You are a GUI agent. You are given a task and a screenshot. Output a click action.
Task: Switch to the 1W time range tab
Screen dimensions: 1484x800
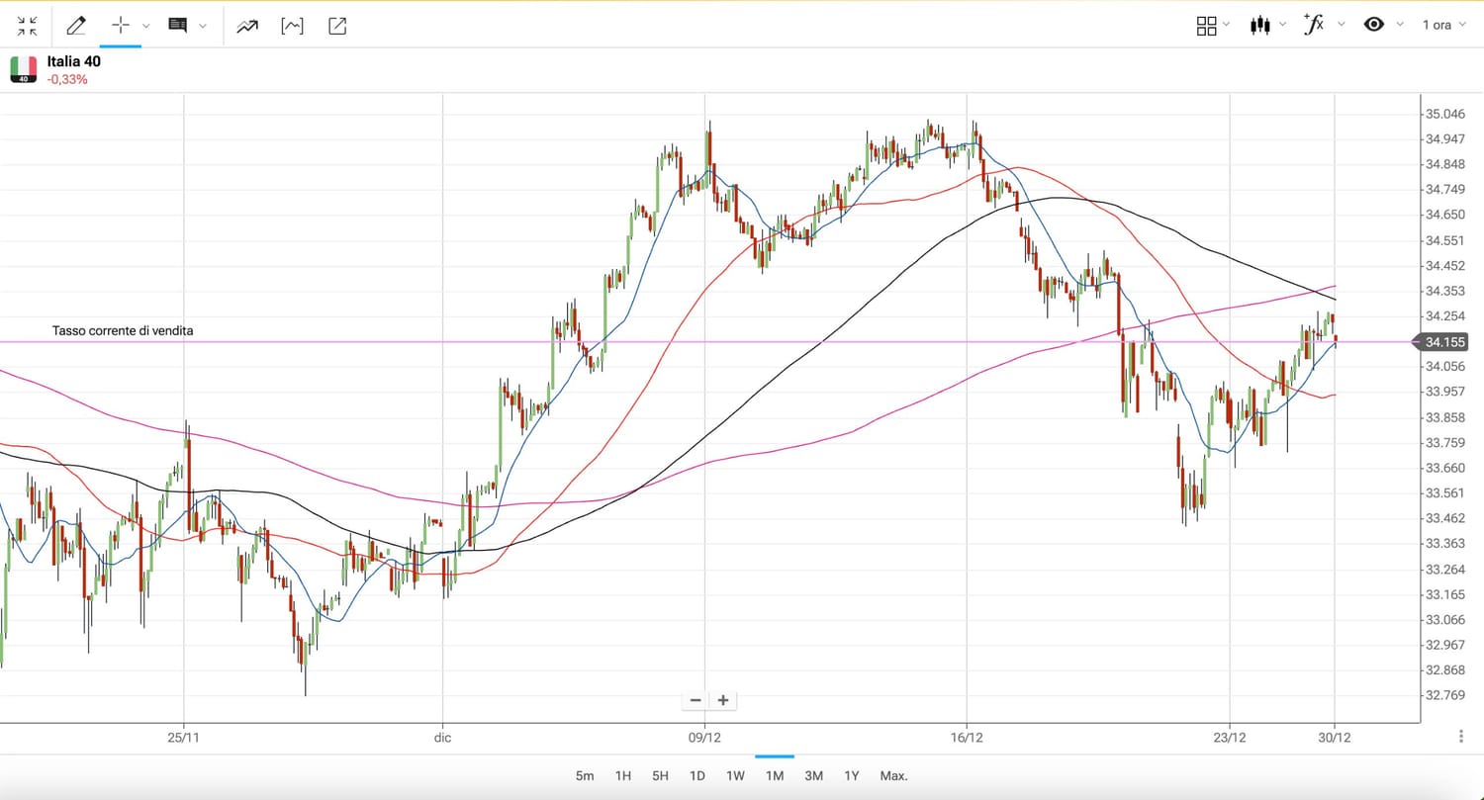coord(735,776)
